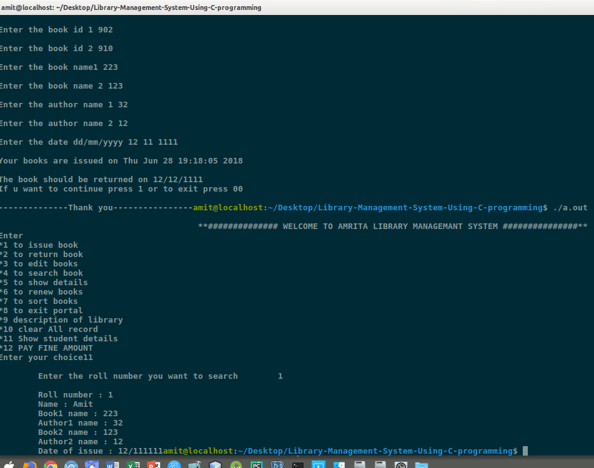Click the terminal cursor block at prompt

click(x=525, y=451)
